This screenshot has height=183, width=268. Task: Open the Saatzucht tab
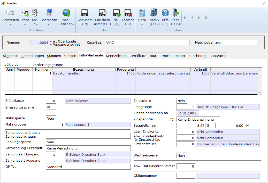click(x=218, y=56)
